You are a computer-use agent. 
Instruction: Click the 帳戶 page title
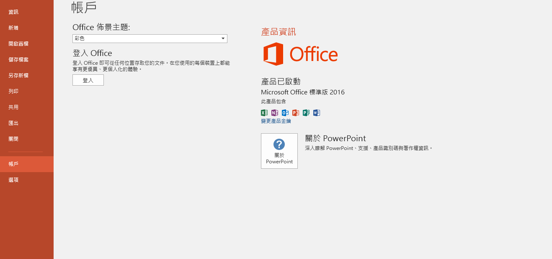pos(84,7)
